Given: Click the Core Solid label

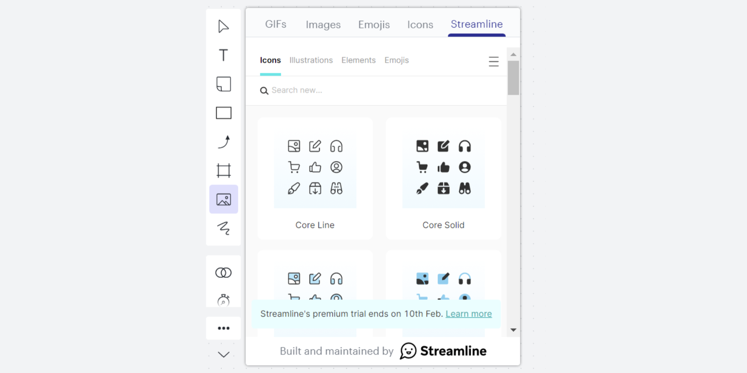Looking at the screenshot, I should 444,225.
